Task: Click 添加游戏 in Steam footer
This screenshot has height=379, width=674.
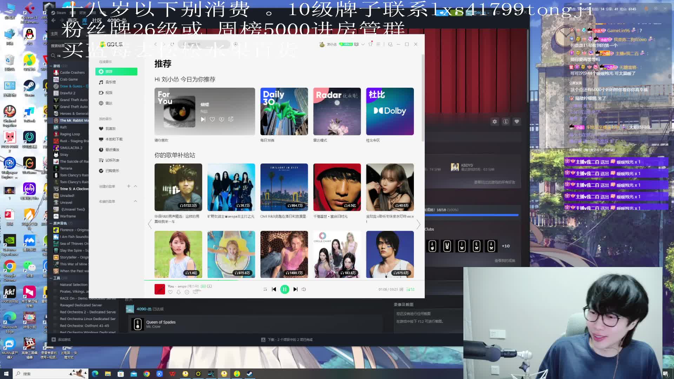Action: pyautogui.click(x=61, y=340)
